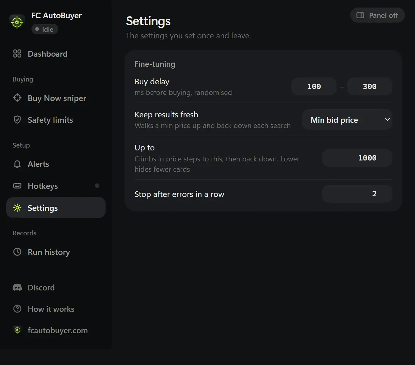This screenshot has width=415, height=365.
Task: Click the Stop after errors in a row label
Action: 179,194
